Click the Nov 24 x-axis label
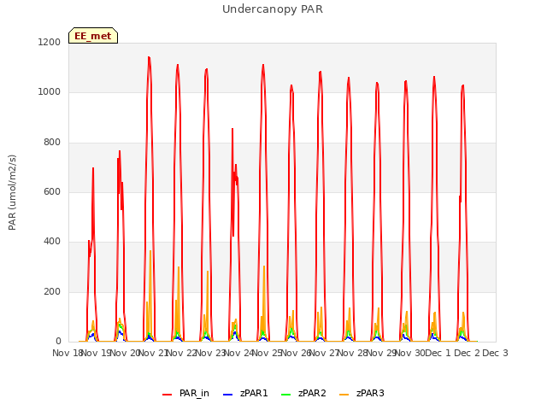 pos(238,353)
